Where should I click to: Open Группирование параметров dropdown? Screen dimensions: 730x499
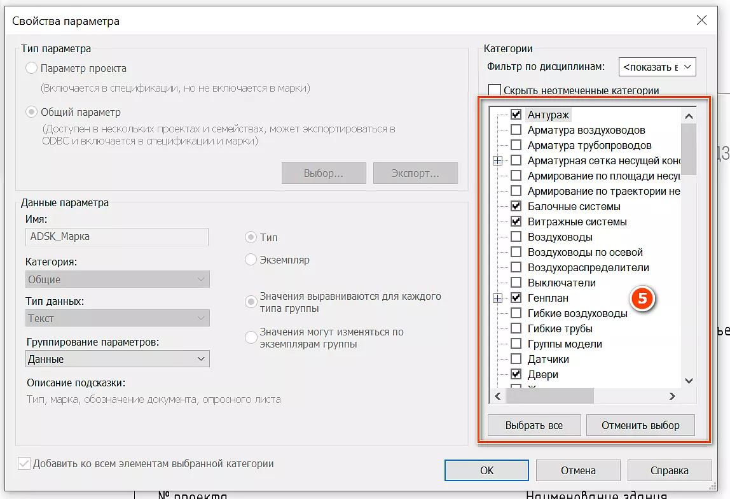point(118,359)
